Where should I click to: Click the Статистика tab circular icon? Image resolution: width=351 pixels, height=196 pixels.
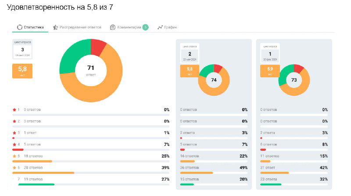(x=20, y=27)
